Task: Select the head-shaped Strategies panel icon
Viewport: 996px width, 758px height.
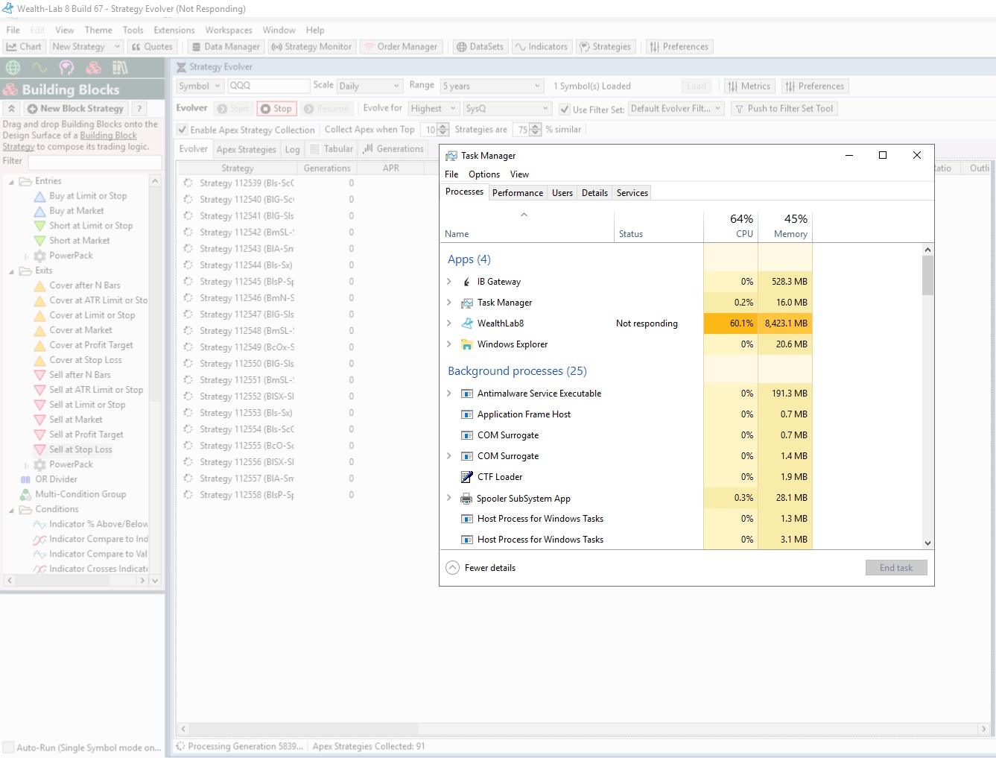Action: pyautogui.click(x=66, y=68)
